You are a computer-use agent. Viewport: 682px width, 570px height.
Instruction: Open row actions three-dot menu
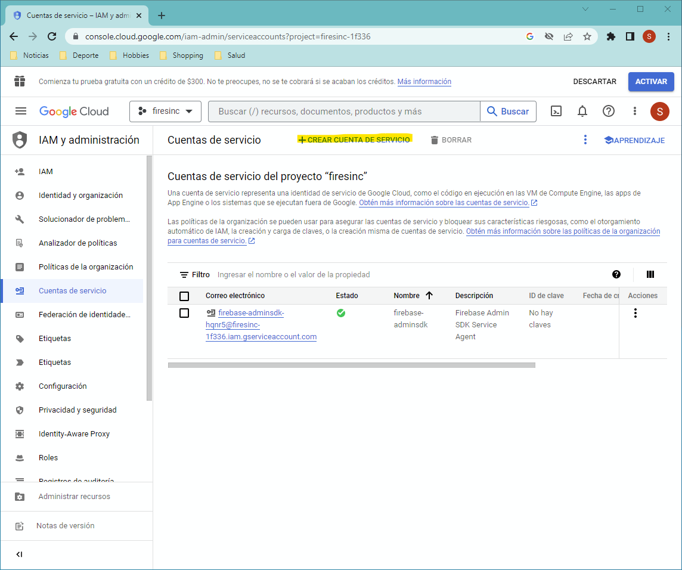pos(635,313)
